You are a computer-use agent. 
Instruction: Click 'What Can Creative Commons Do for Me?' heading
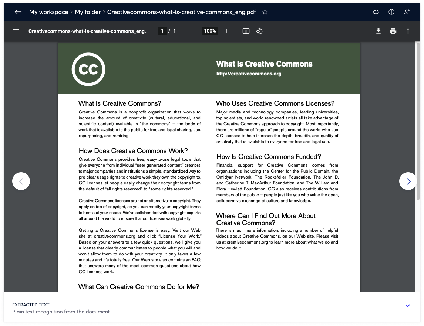click(x=139, y=287)
